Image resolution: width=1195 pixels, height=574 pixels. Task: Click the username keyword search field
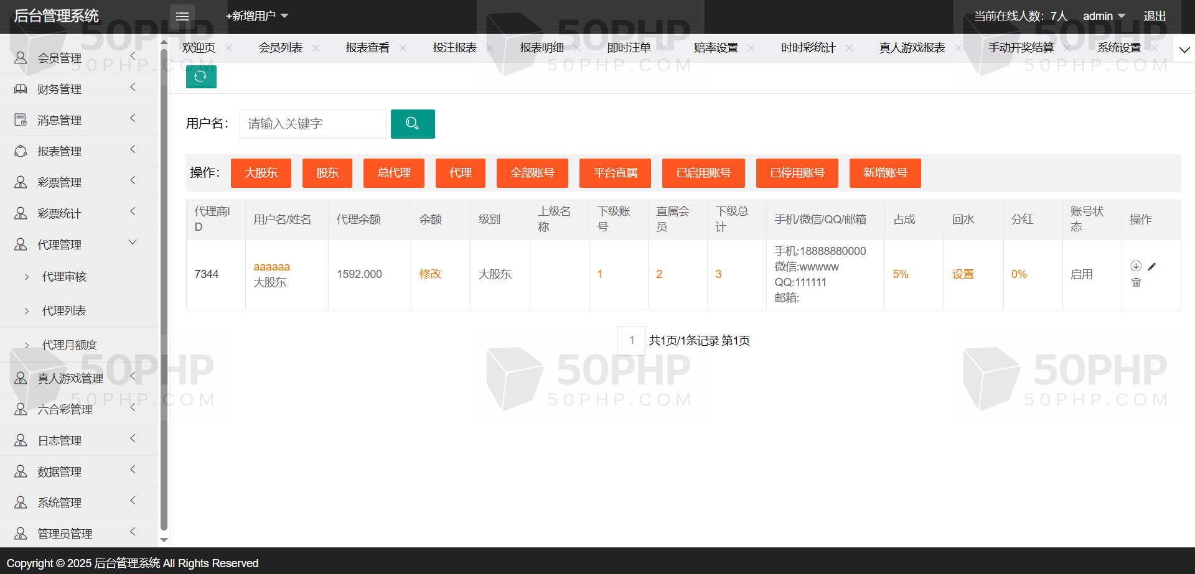[313, 124]
